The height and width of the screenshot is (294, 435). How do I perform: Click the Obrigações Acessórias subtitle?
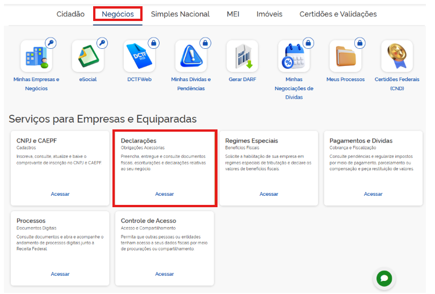pyautogui.click(x=143, y=148)
